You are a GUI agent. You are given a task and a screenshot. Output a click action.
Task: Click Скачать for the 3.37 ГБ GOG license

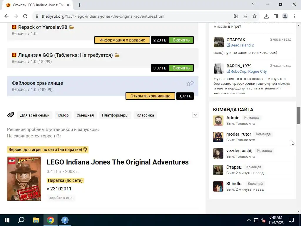pos(181,68)
